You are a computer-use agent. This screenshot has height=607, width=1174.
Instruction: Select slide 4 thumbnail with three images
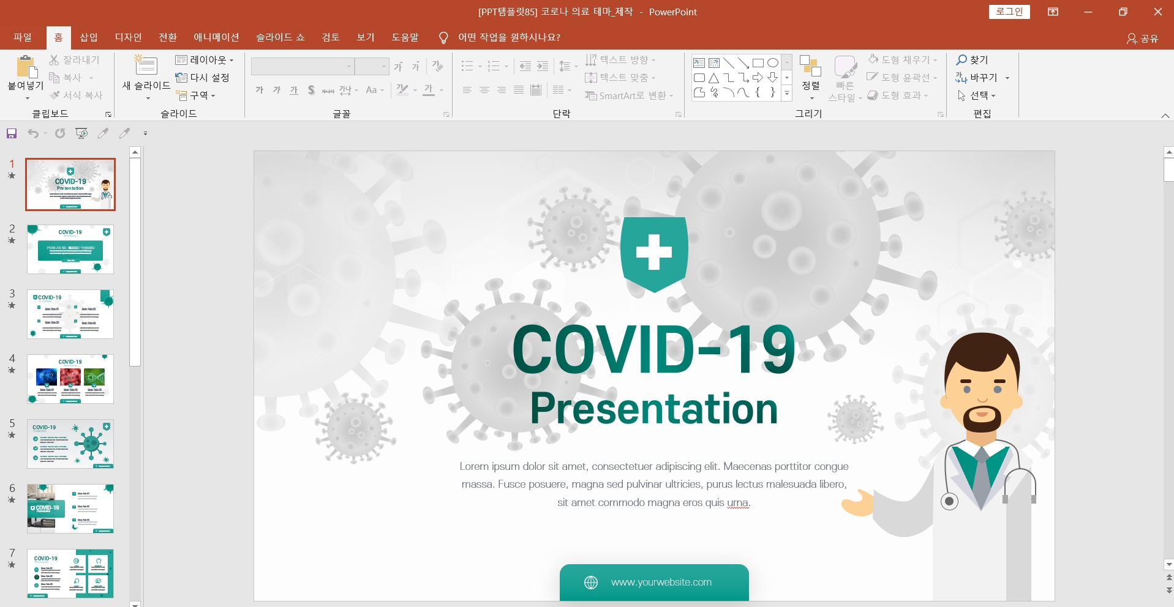[x=70, y=379]
